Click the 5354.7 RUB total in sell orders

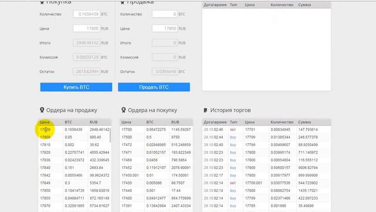click(95, 183)
